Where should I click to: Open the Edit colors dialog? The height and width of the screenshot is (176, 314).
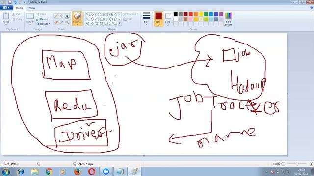click(x=228, y=19)
